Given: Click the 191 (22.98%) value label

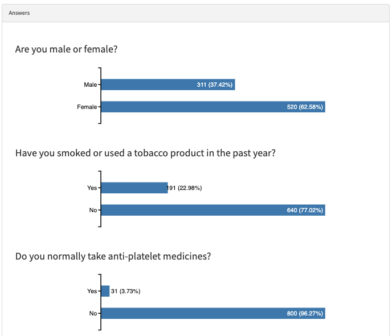Looking at the screenshot, I should pos(184,188).
